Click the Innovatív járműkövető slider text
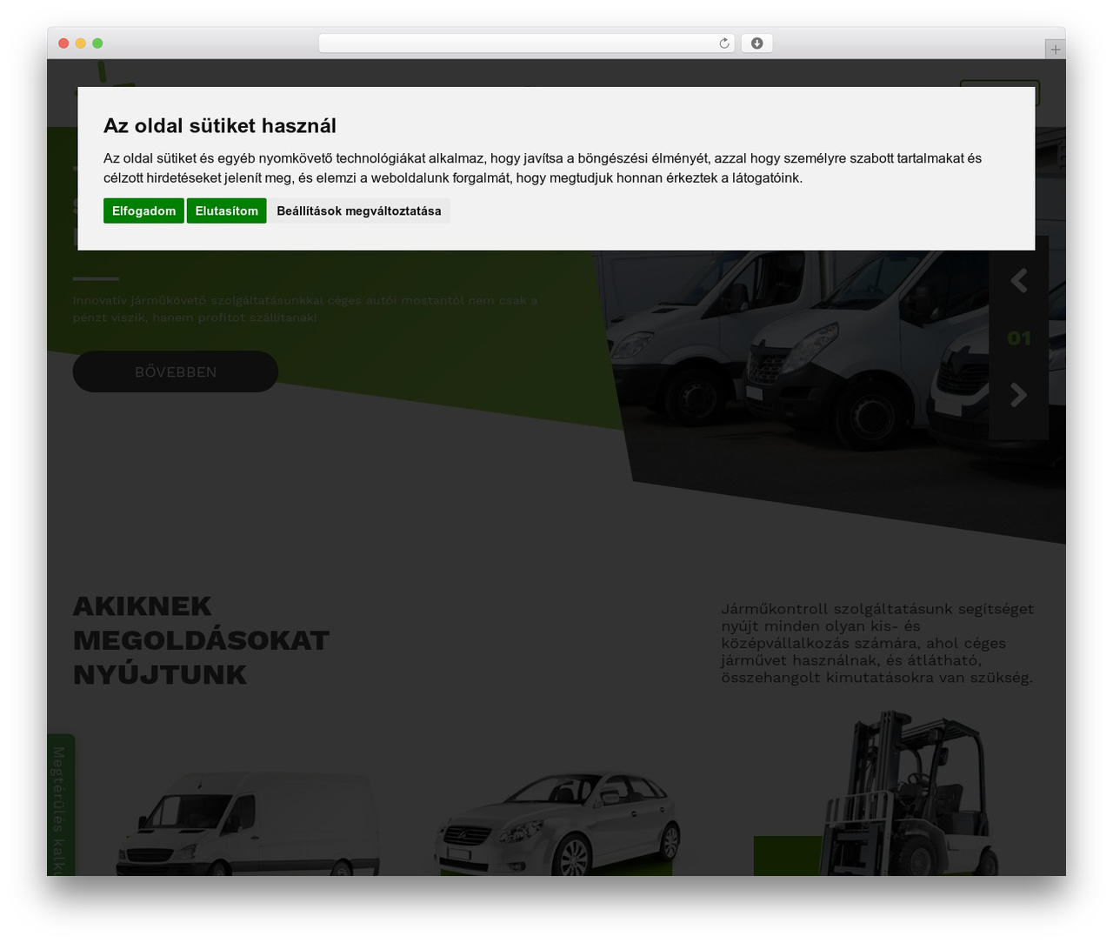 (305, 309)
